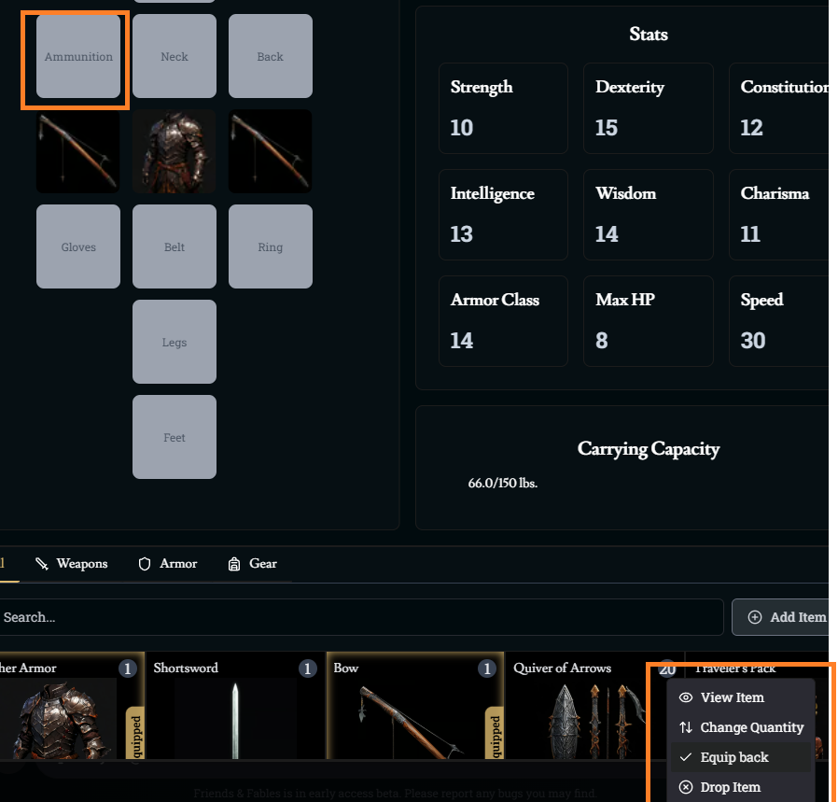The height and width of the screenshot is (802, 838).
Task: Choose Equip back in context menu
Action: [x=733, y=757]
